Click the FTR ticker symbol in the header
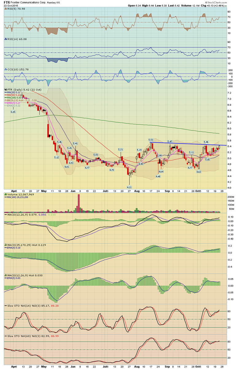 (7, 2)
